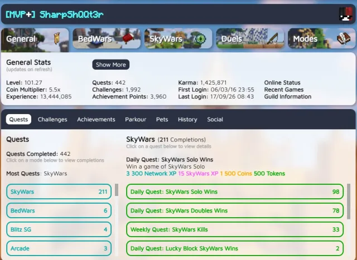357x260 pixels.
Task: Click the Show More button
Action: coord(111,65)
